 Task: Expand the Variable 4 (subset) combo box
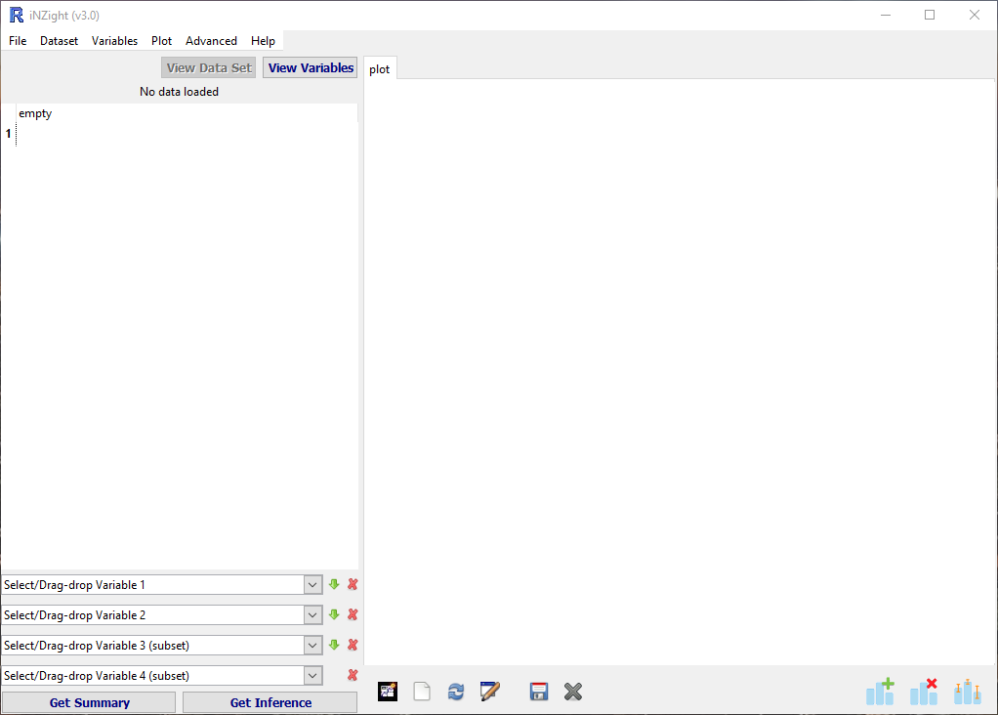tap(312, 676)
